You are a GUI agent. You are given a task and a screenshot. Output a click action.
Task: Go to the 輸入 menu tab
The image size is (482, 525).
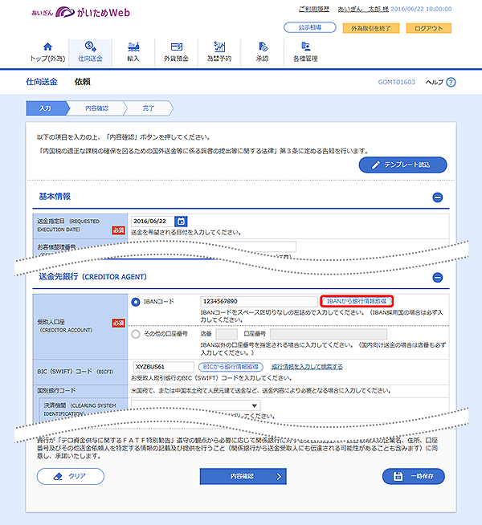pyautogui.click(x=134, y=52)
